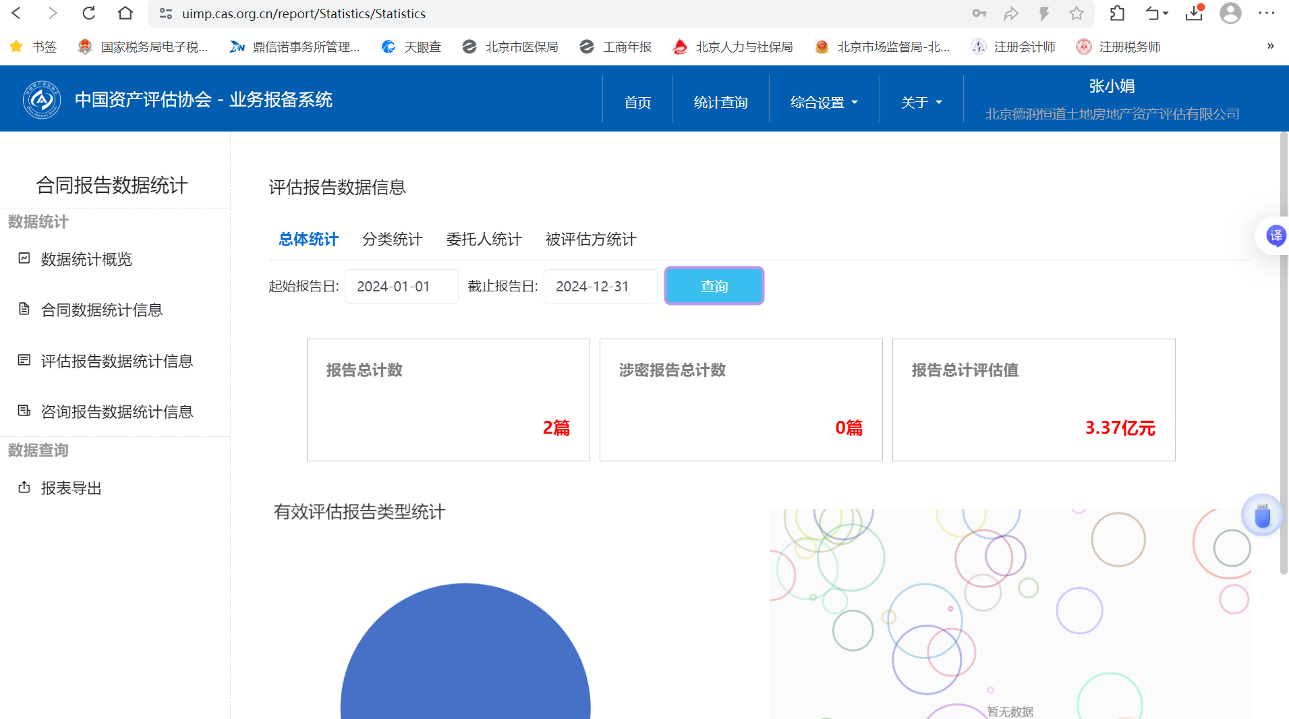The image size is (1289, 719).
Task: Click the floating blue mouse widget
Action: pos(1261,516)
